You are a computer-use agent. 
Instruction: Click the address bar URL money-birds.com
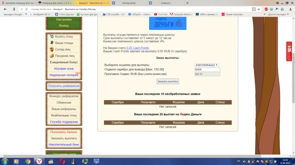pos(41,9)
